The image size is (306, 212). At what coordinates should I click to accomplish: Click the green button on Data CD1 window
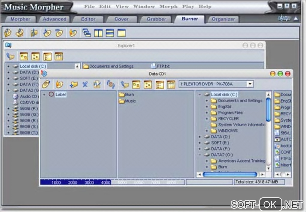(280, 74)
